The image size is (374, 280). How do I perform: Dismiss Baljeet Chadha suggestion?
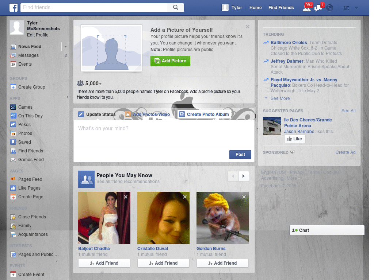coord(126,197)
